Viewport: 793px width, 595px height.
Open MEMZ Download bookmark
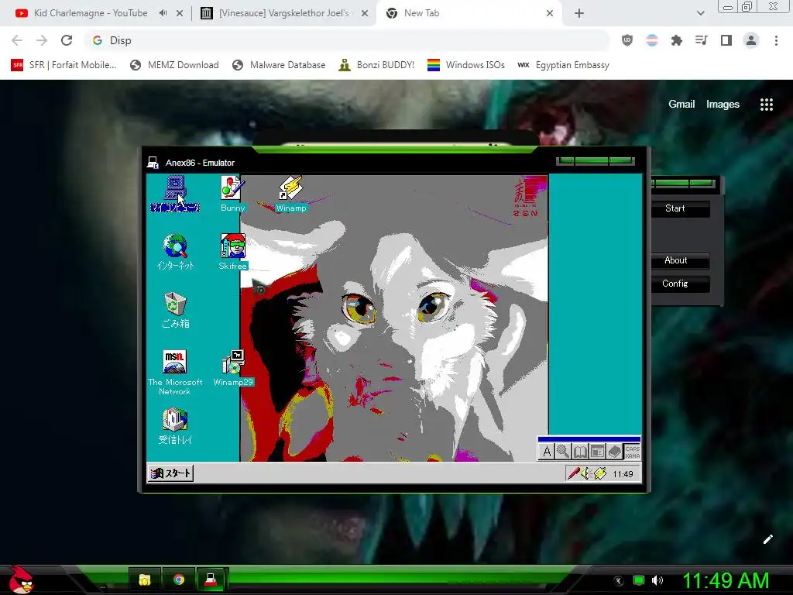tap(174, 65)
